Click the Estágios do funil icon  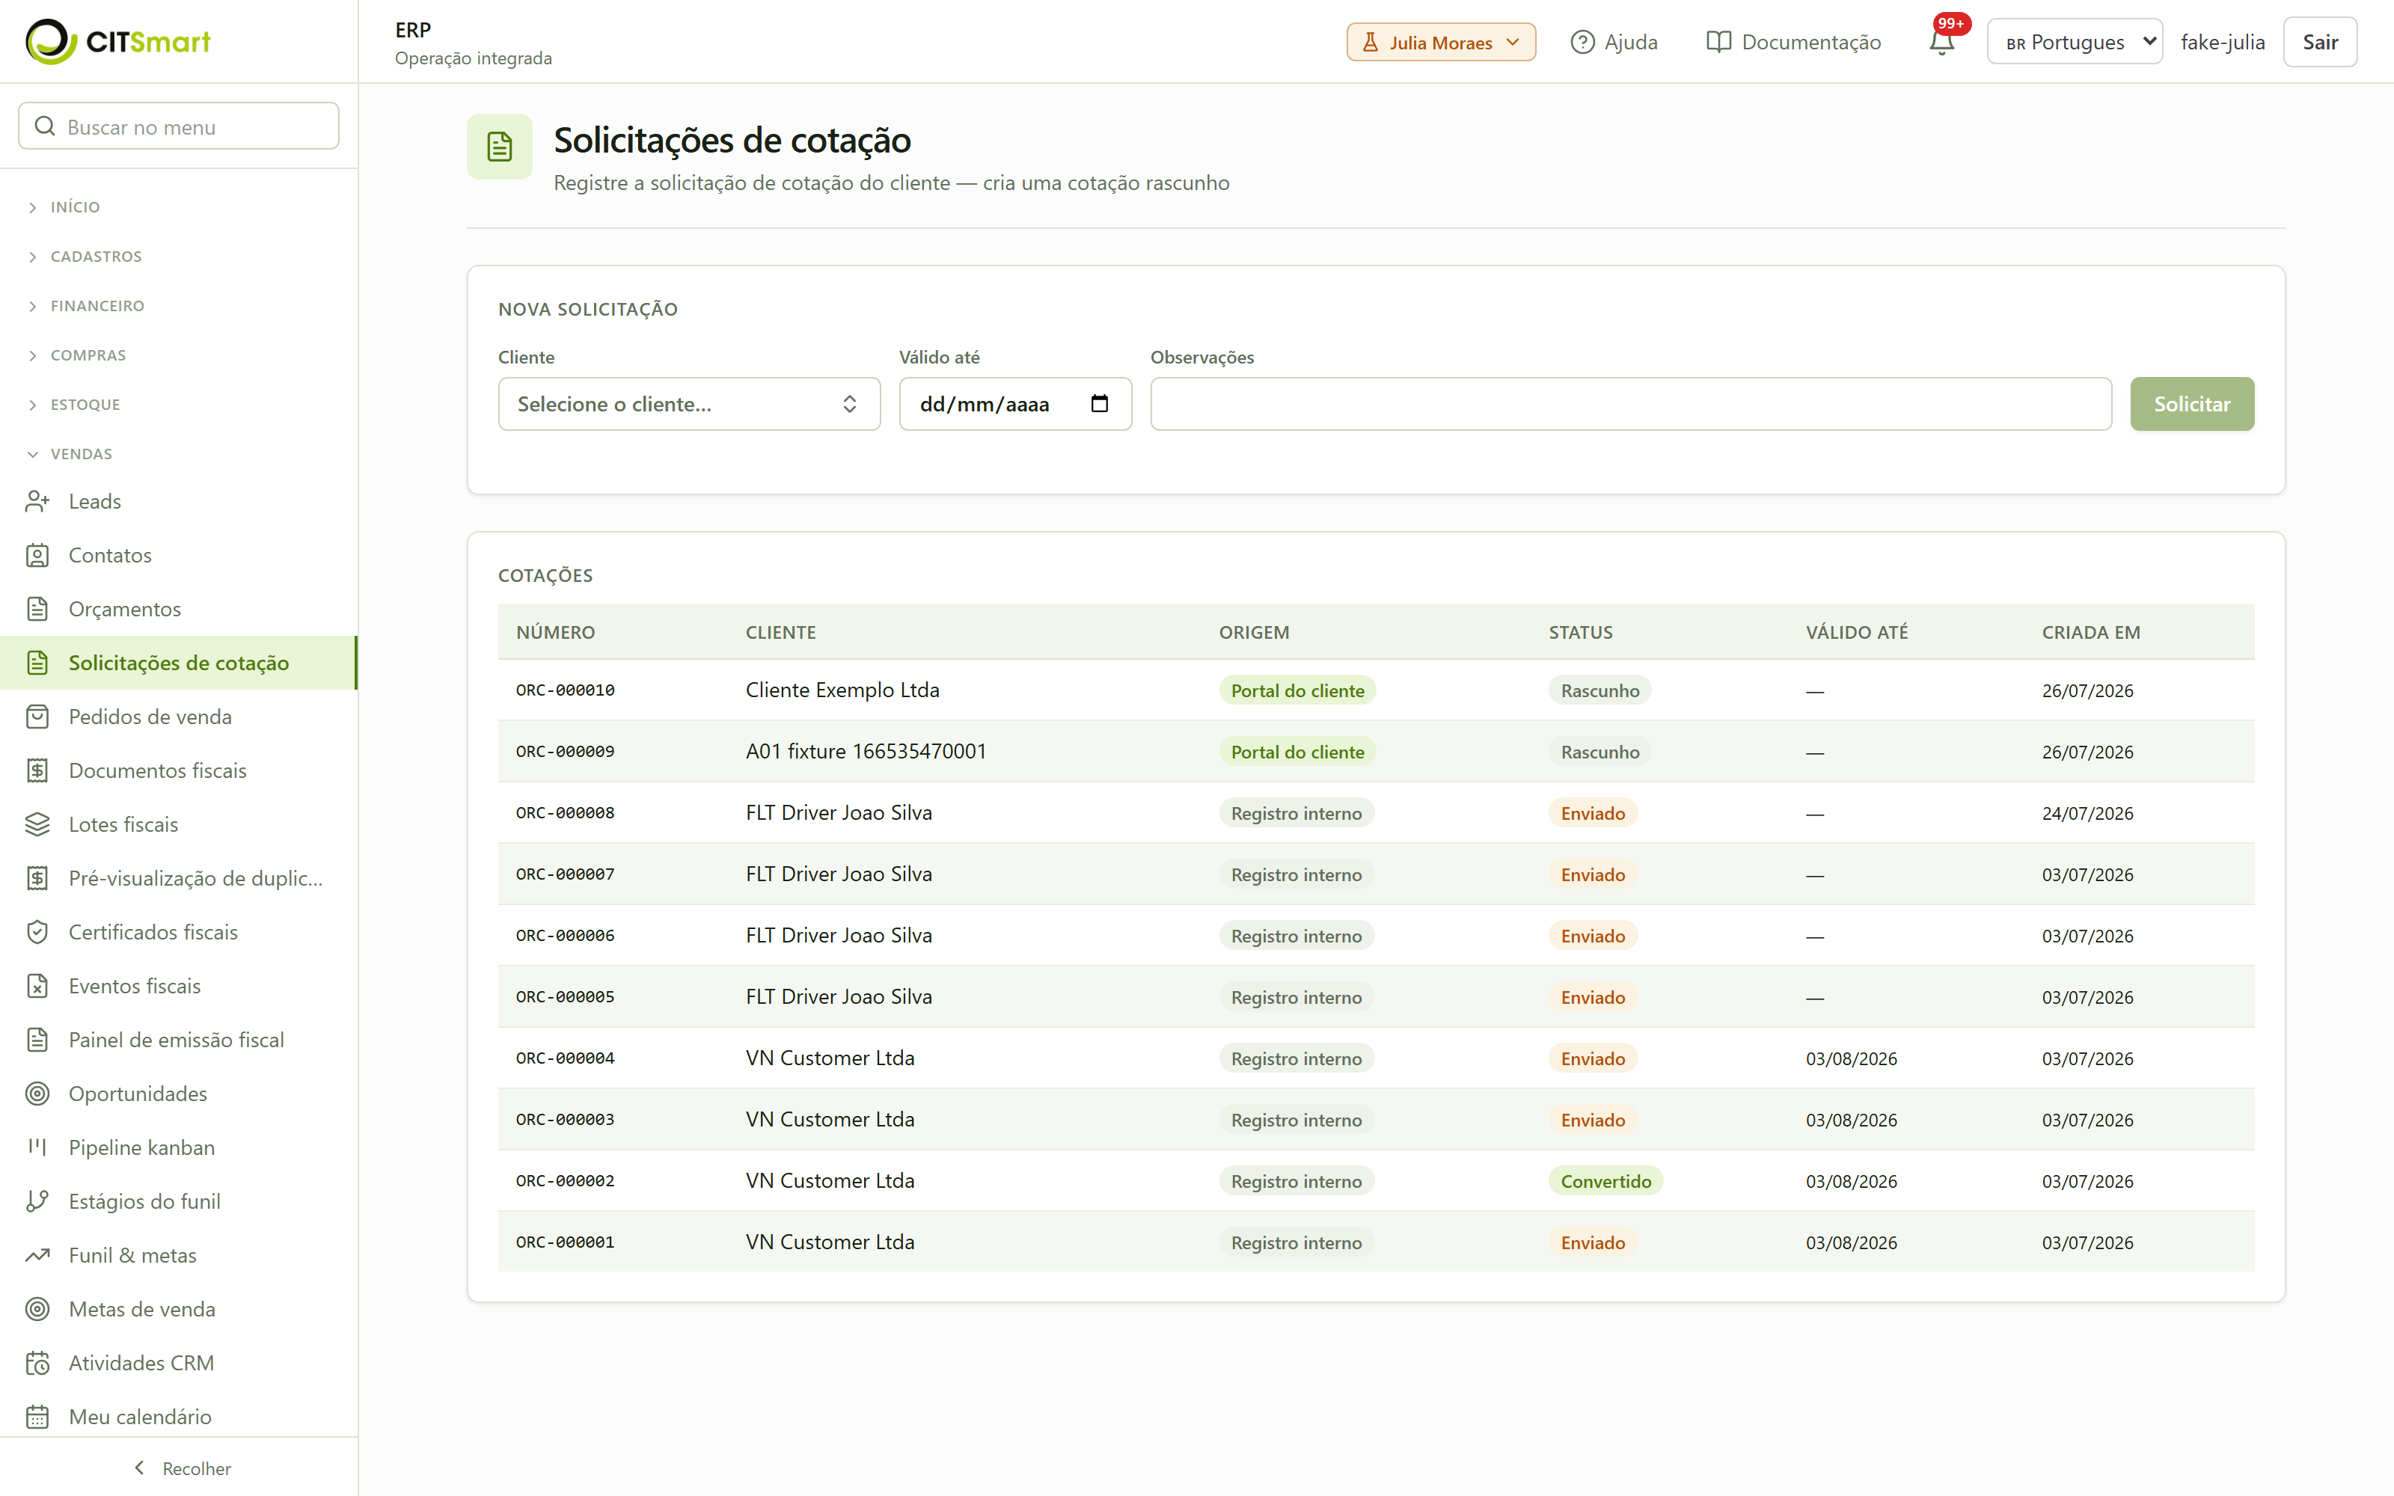pyautogui.click(x=37, y=1201)
